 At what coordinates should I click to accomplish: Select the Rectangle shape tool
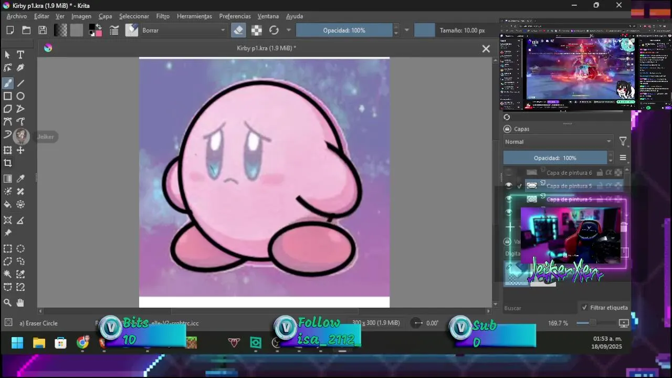(8, 96)
